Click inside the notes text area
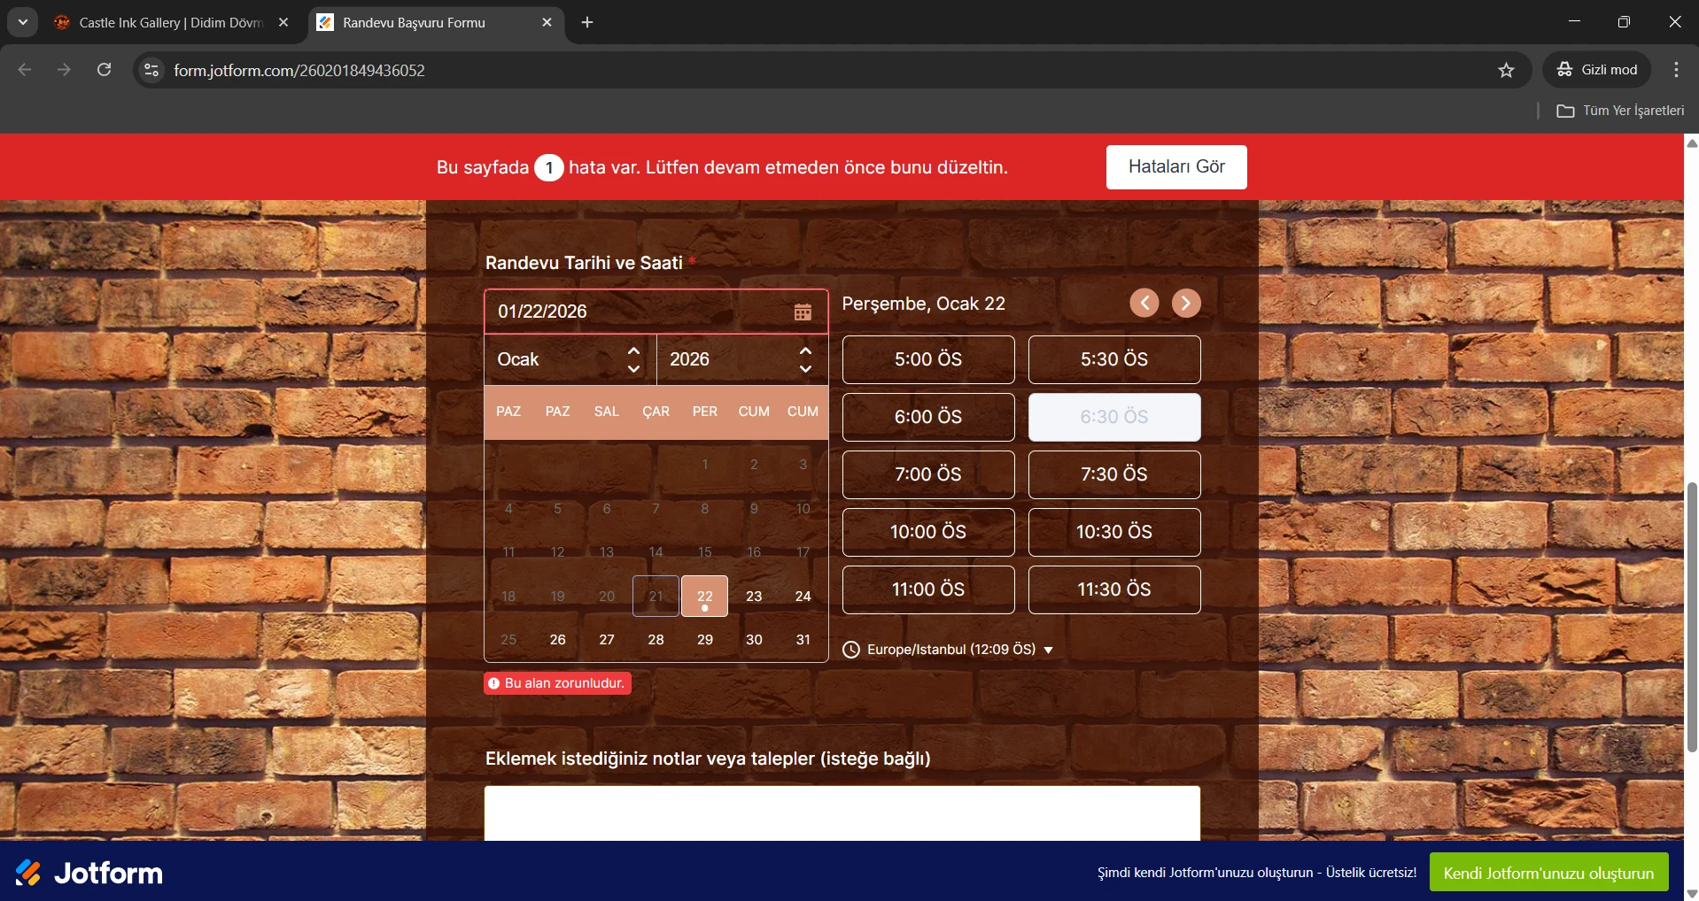The width and height of the screenshot is (1699, 901). [841, 814]
